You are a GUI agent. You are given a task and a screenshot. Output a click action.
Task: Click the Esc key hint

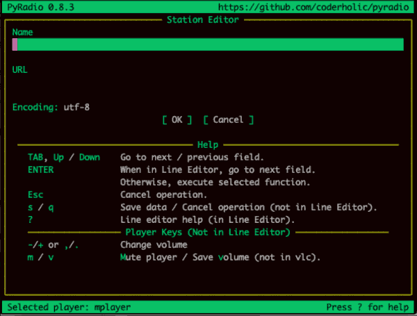tap(35, 194)
